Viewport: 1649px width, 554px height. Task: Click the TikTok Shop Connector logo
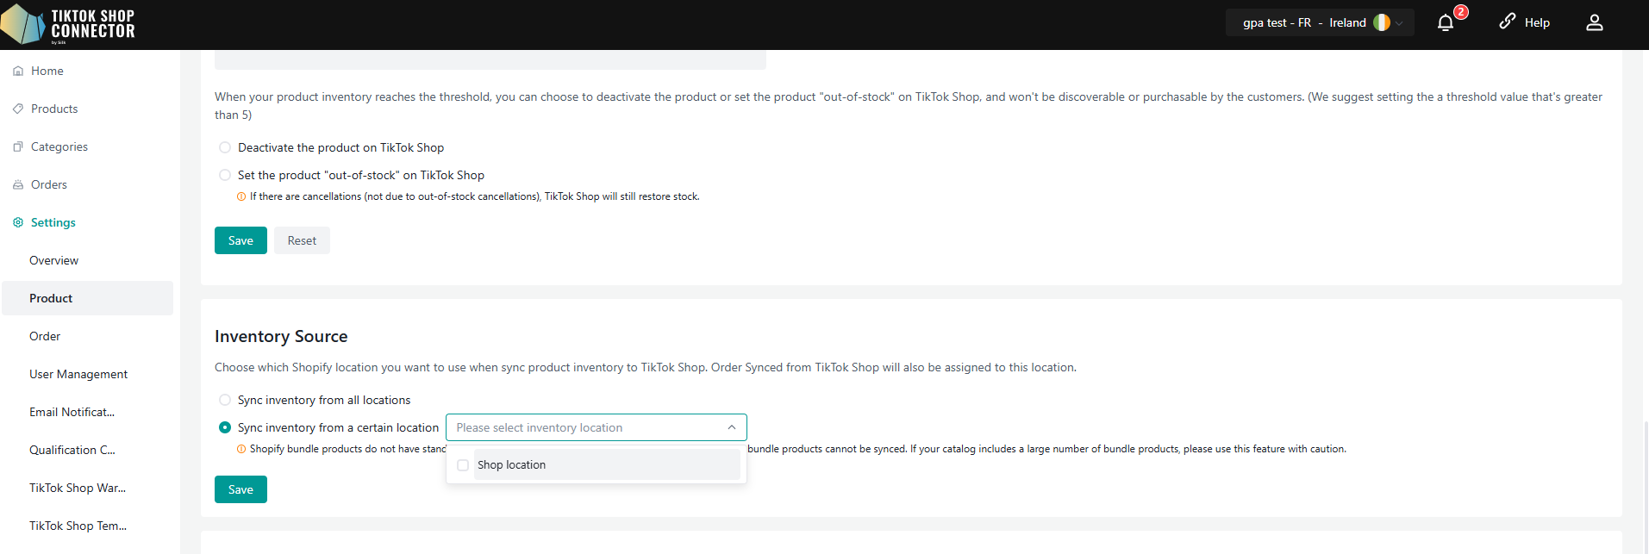[68, 25]
